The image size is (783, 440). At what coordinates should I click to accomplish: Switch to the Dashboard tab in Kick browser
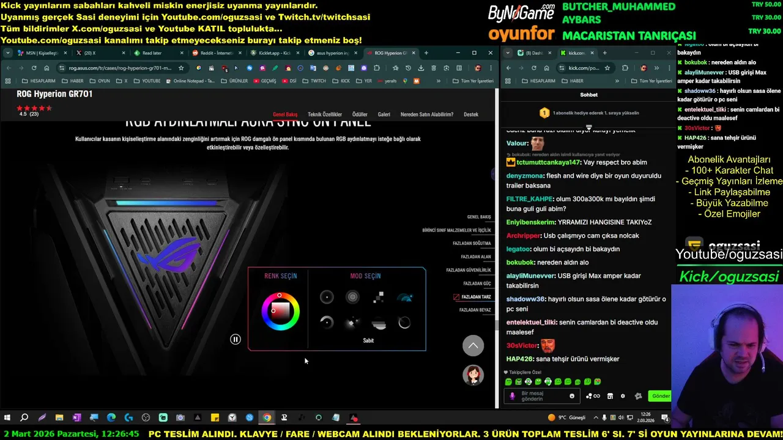(x=533, y=53)
